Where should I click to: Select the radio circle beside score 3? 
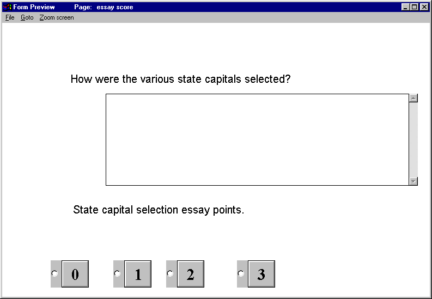point(241,273)
